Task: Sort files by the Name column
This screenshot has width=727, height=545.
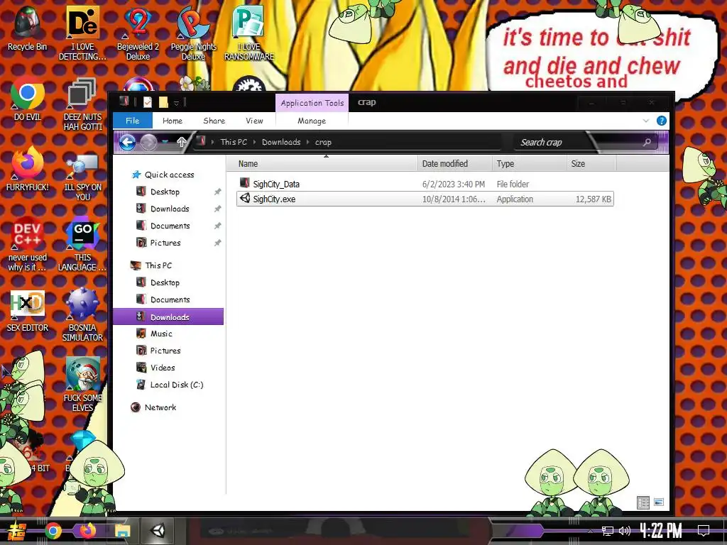Action: pyautogui.click(x=322, y=164)
